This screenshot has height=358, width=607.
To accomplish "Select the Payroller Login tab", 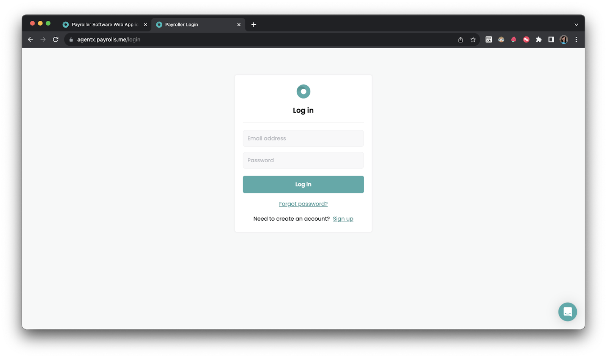I will click(x=197, y=25).
